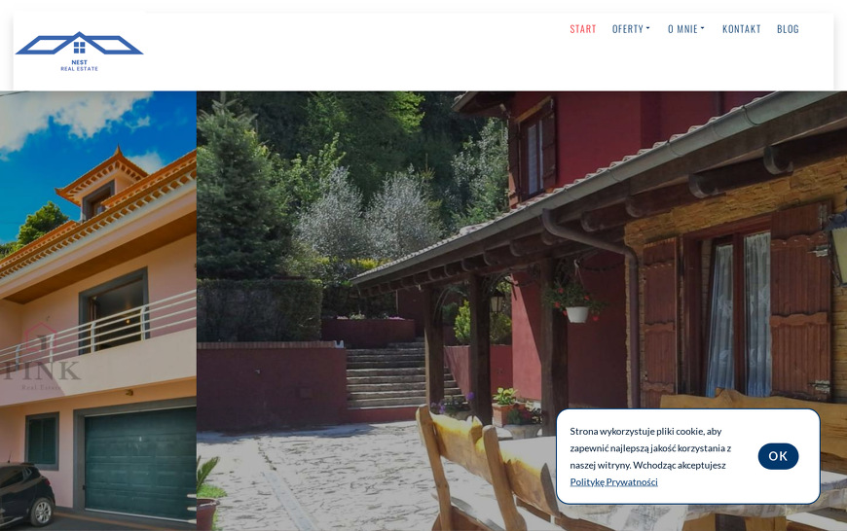Accept cookies with the OK button
The height and width of the screenshot is (531, 847).
778,456
